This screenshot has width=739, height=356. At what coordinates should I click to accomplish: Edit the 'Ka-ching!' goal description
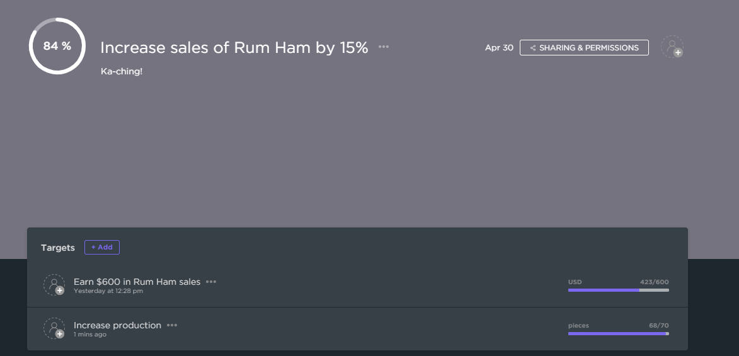[122, 71]
